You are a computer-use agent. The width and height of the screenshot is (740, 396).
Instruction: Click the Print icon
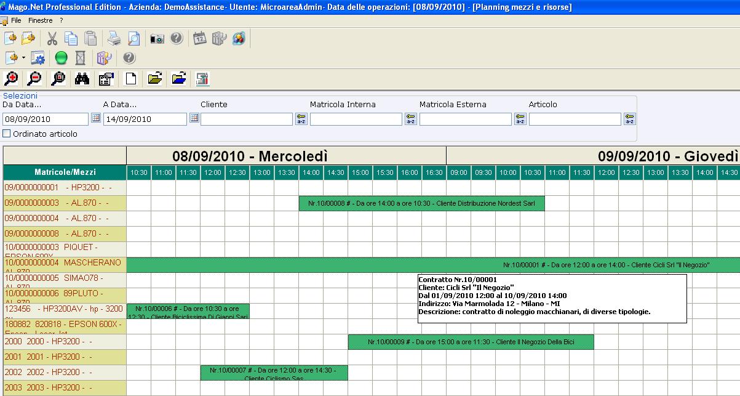coord(114,38)
